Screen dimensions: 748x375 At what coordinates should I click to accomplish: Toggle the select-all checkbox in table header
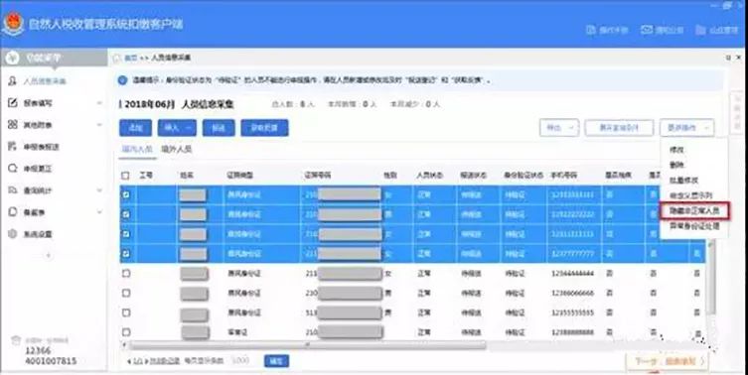(x=125, y=176)
